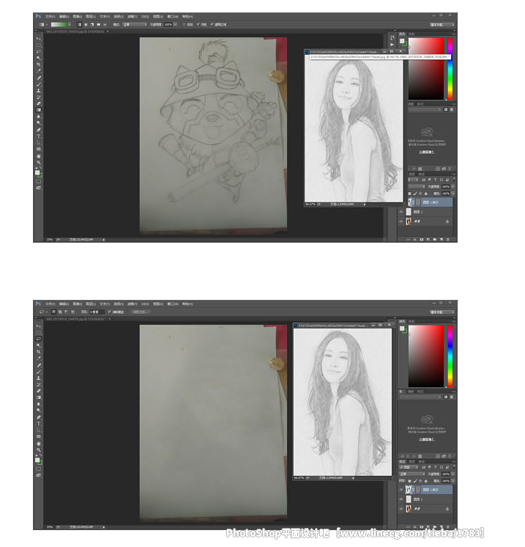This screenshot has height=547, width=525.
Task: Select top selected layer row in Teemo sketch window
Action: [x=429, y=202]
